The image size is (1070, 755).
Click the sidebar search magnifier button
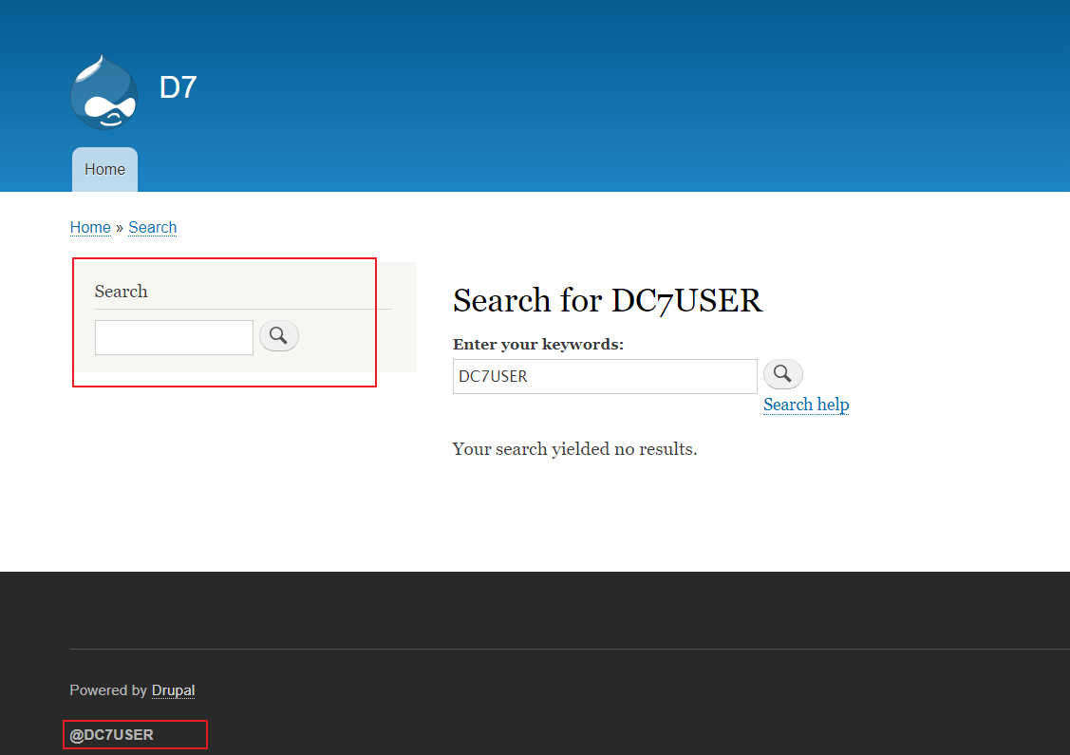(x=278, y=336)
